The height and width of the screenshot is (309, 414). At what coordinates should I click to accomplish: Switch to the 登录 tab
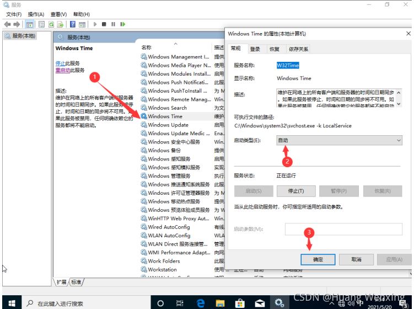[x=255, y=49]
